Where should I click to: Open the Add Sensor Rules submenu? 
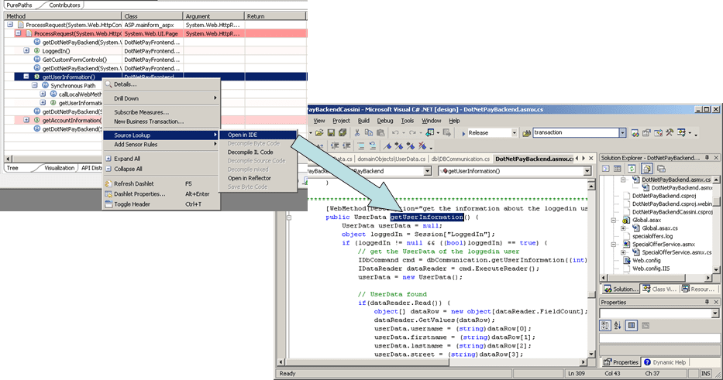(160, 145)
